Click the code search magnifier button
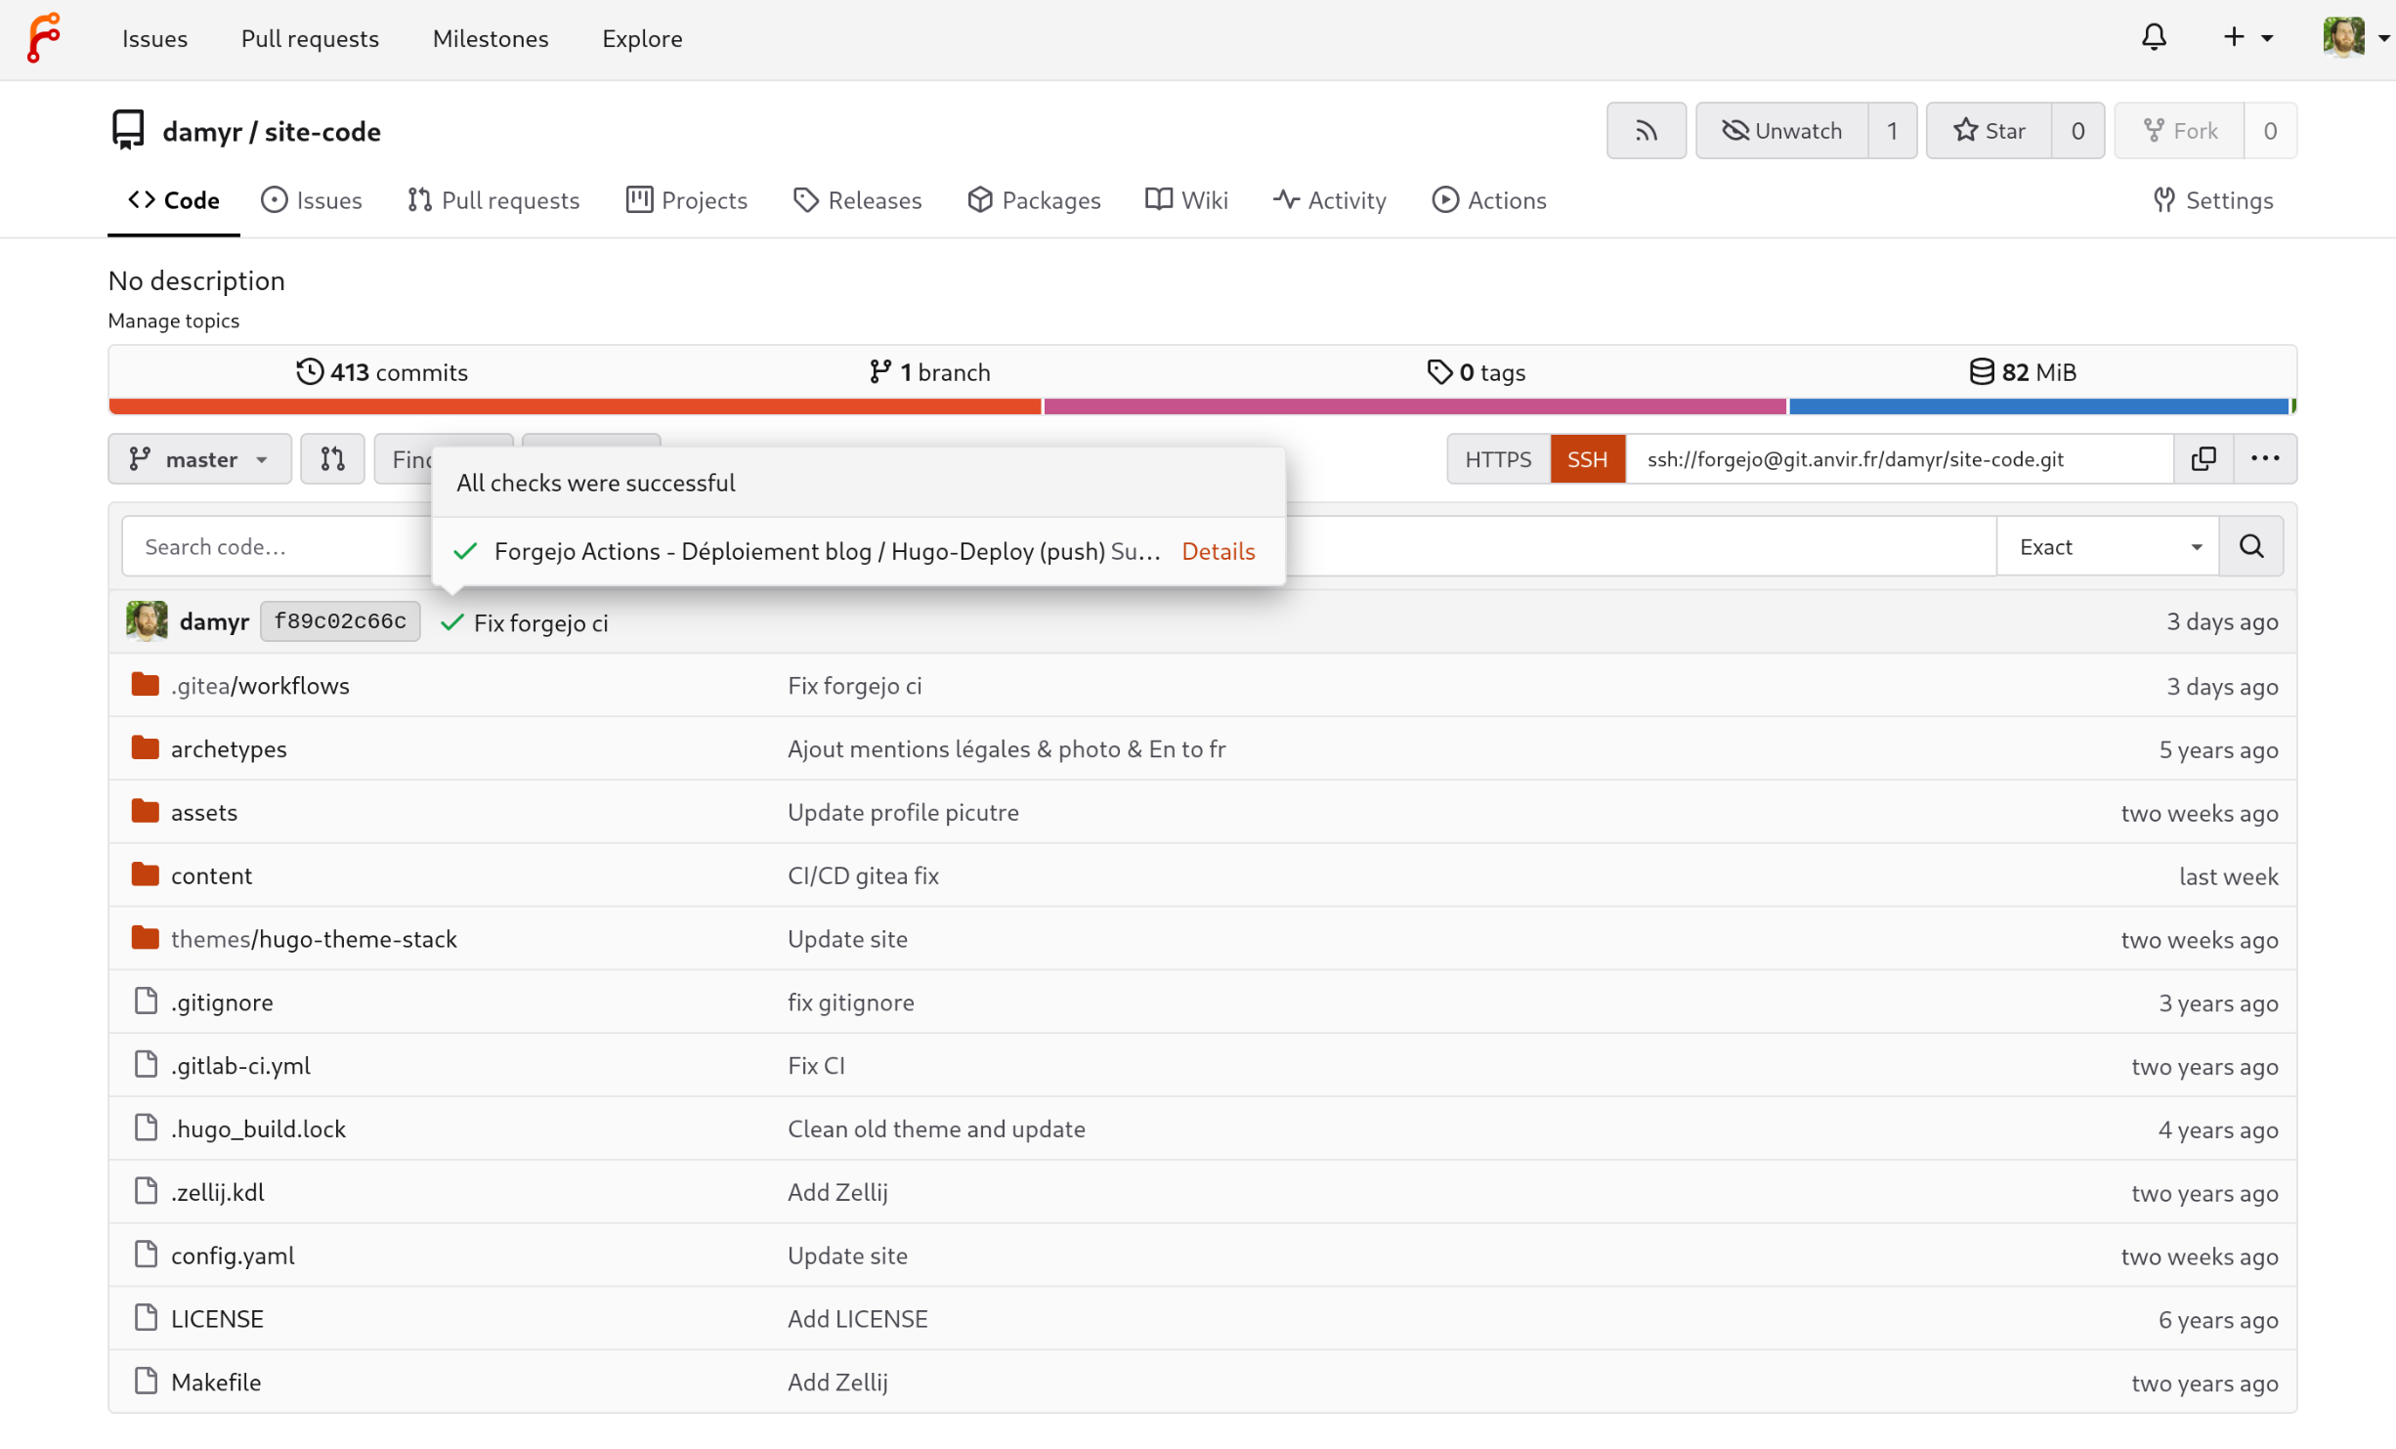This screenshot has height=1449, width=2396. 2251,547
